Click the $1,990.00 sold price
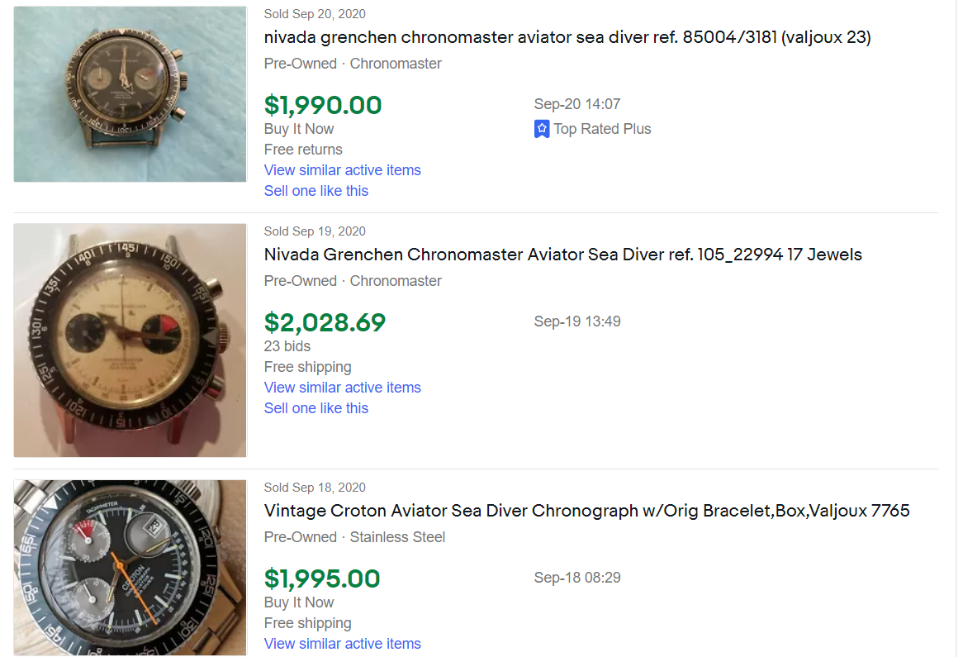The image size is (963, 657). coord(323,105)
